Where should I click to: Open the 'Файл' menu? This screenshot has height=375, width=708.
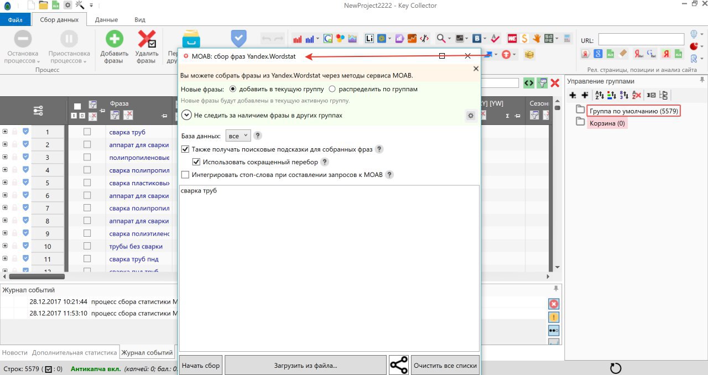click(15, 20)
